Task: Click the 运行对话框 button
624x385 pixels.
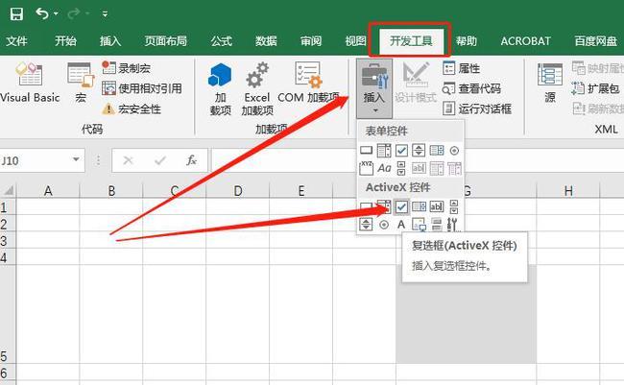Action: pos(477,108)
